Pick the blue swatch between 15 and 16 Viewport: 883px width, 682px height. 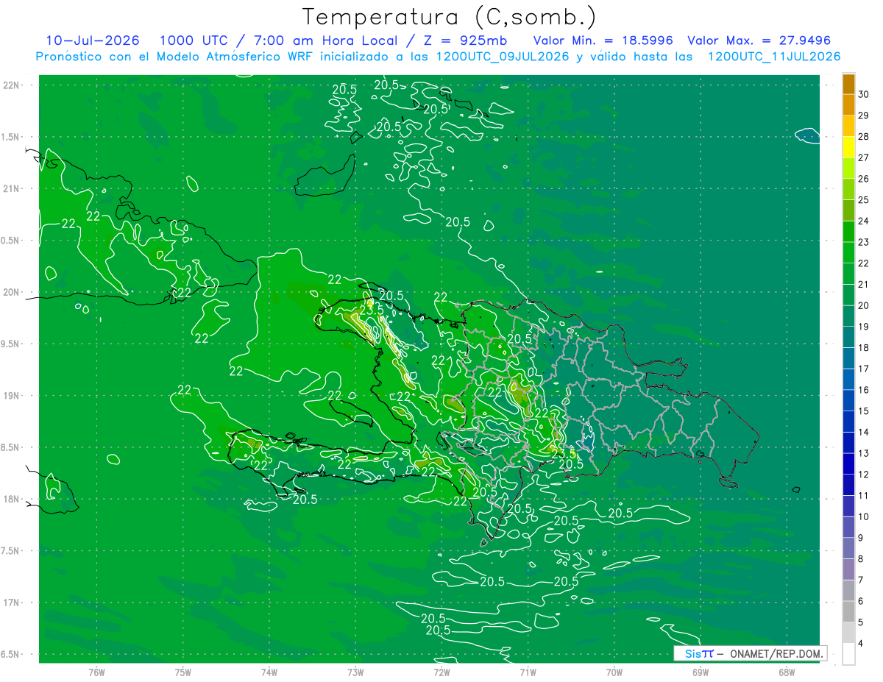[x=848, y=401]
